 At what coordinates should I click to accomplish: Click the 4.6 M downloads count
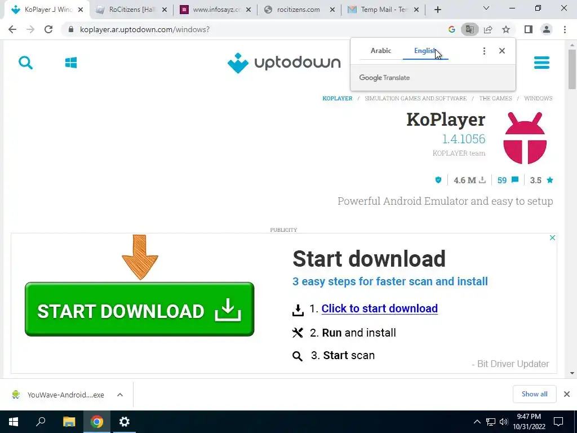click(x=469, y=180)
